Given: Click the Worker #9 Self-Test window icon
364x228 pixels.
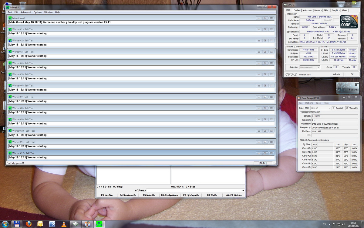Looking at the screenshot, I should pos(10,119).
